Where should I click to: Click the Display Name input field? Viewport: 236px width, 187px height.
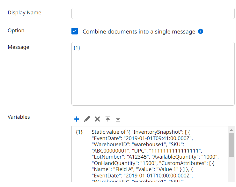coord(153,13)
